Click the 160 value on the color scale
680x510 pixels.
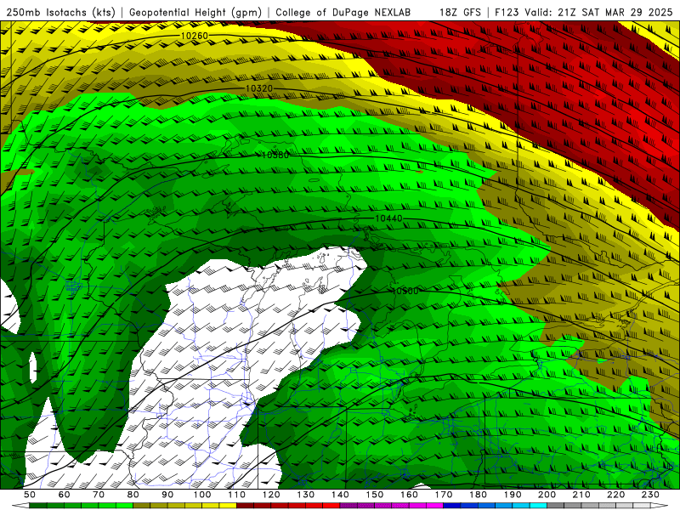tap(409, 495)
